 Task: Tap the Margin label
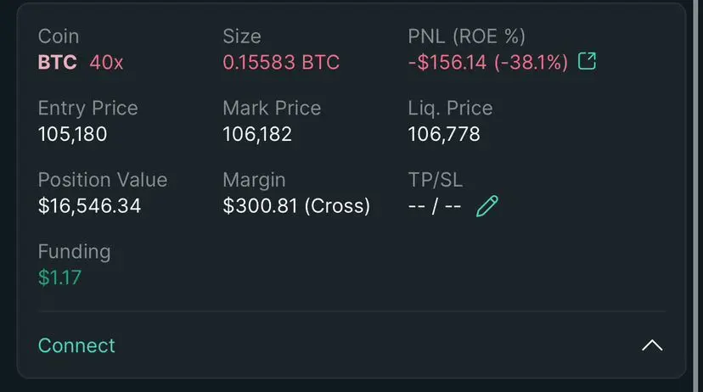tap(254, 180)
